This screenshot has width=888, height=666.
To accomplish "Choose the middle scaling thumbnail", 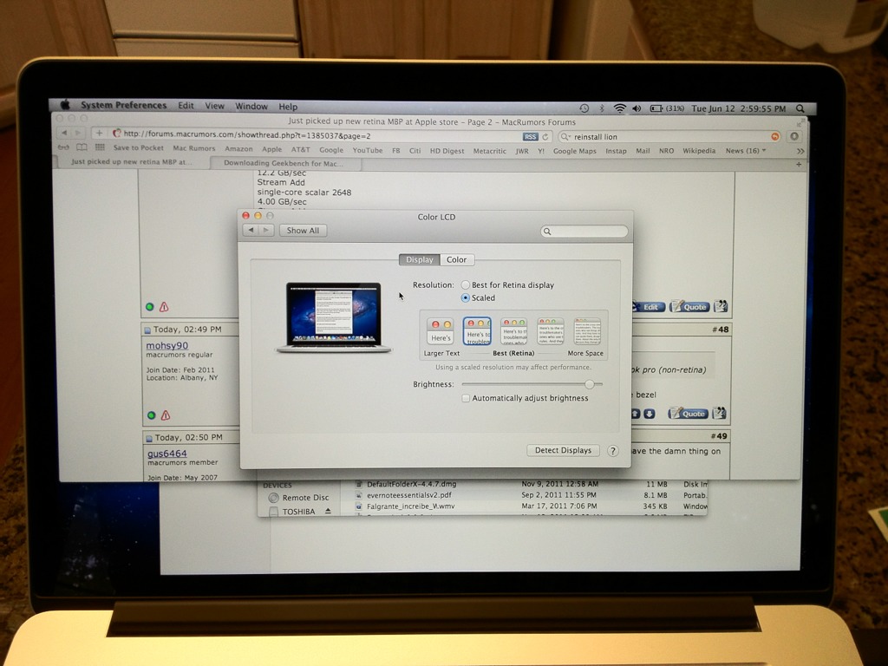I will click(x=513, y=331).
